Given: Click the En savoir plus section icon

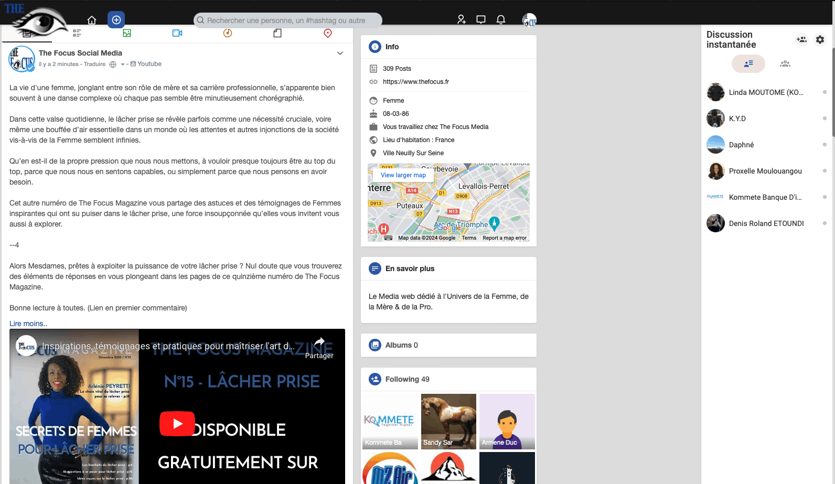Looking at the screenshot, I should click(x=375, y=268).
